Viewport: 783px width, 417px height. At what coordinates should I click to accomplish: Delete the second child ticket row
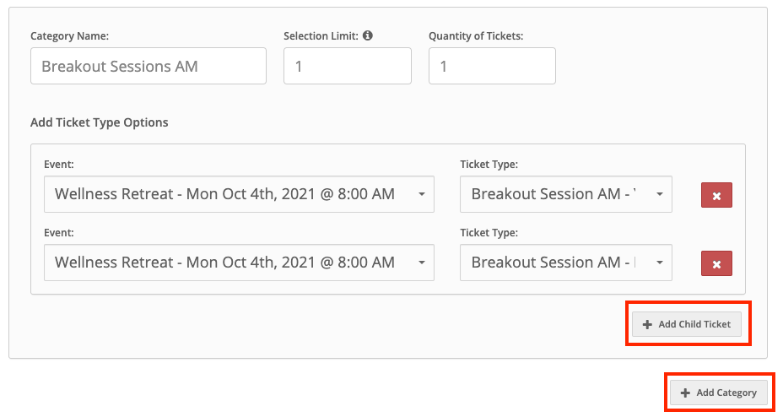click(716, 263)
